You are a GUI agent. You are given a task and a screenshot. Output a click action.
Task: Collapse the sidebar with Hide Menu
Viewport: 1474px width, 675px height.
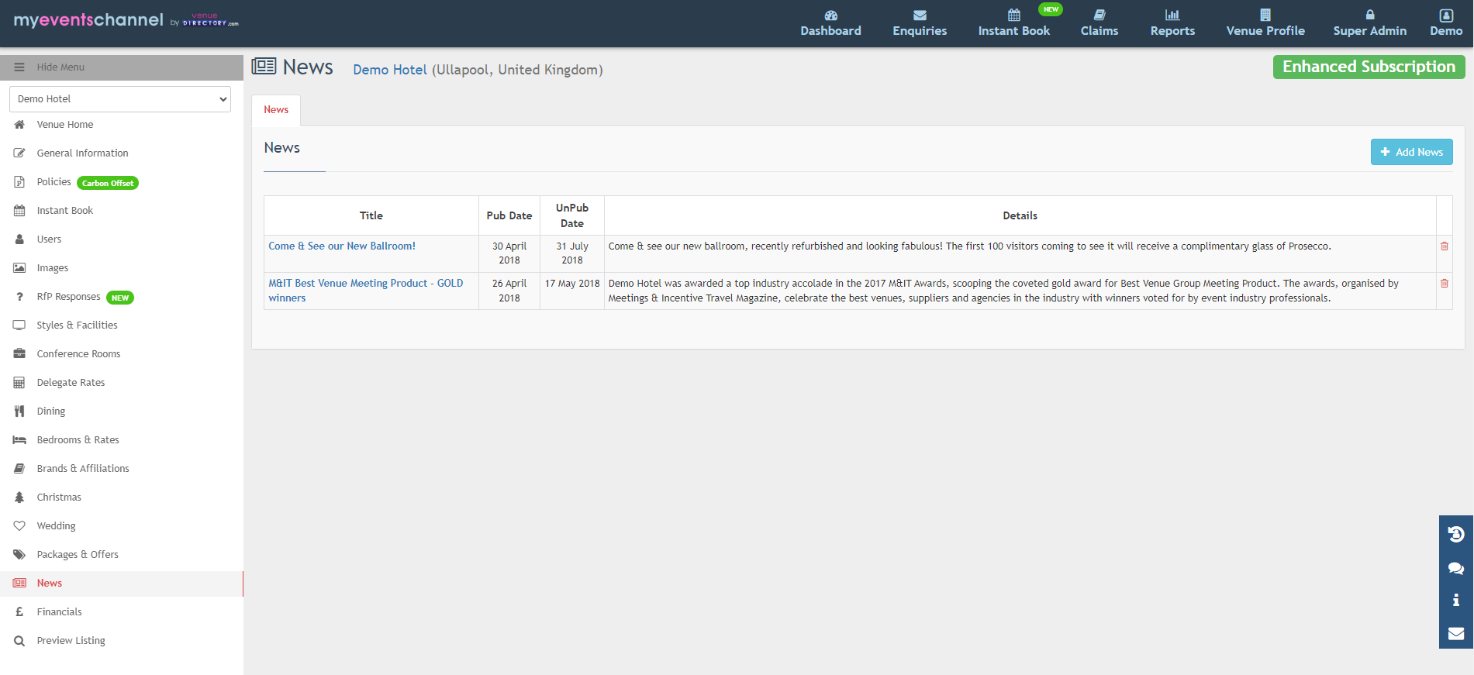click(x=122, y=67)
